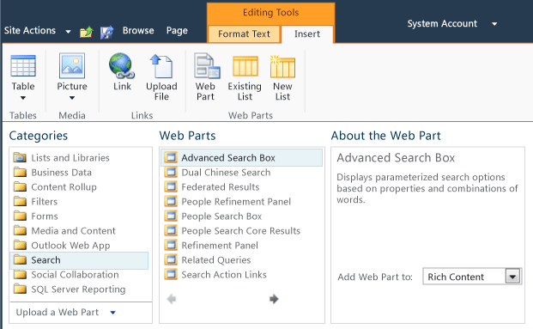Click the People Refinement Panel icon

[171, 201]
